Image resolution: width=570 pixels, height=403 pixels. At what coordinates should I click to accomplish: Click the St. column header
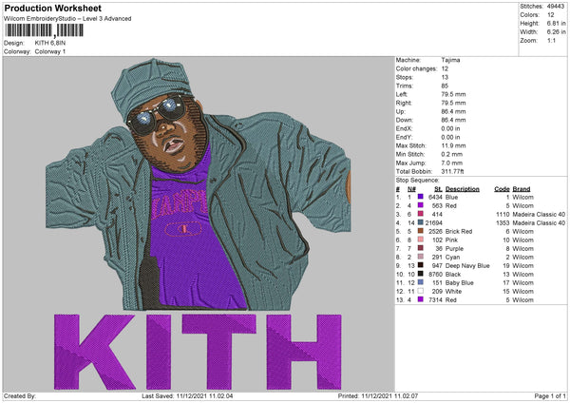(x=438, y=189)
